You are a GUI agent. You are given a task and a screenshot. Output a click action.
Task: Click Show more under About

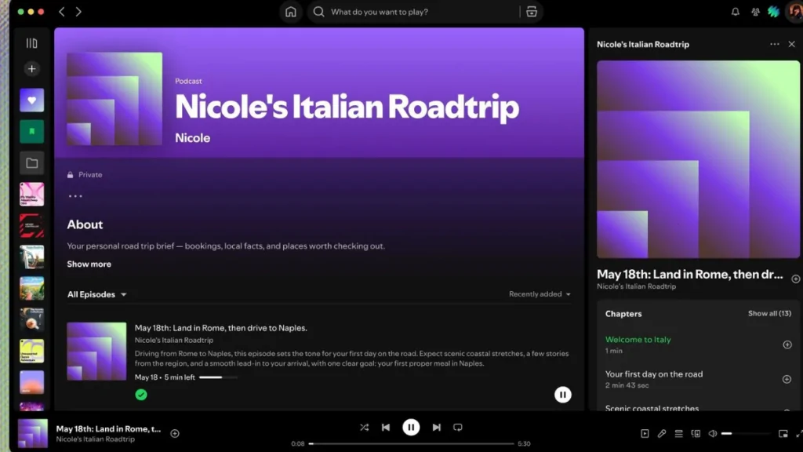coord(89,264)
